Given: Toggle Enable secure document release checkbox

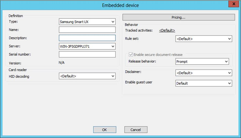Looking at the screenshot, I should [x=131, y=55].
